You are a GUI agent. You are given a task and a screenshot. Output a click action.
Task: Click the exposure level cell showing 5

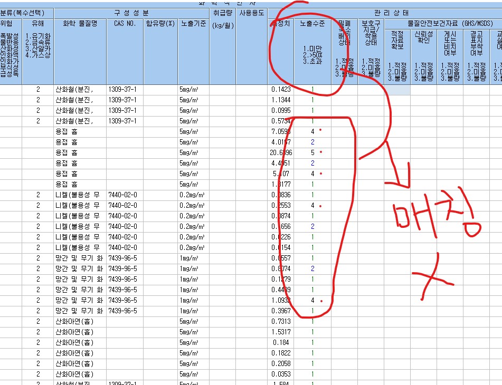[312, 152]
